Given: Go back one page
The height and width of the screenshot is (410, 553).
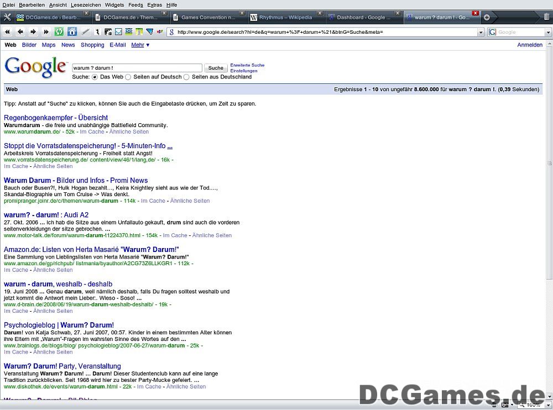Looking at the screenshot, I should 20,32.
